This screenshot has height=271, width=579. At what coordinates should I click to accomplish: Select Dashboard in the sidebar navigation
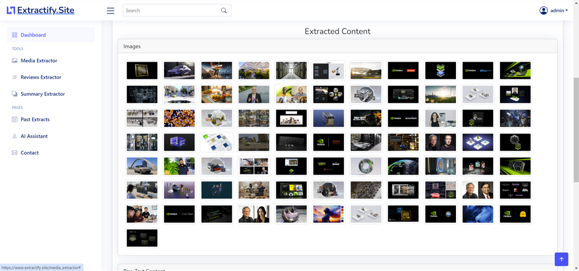(33, 35)
